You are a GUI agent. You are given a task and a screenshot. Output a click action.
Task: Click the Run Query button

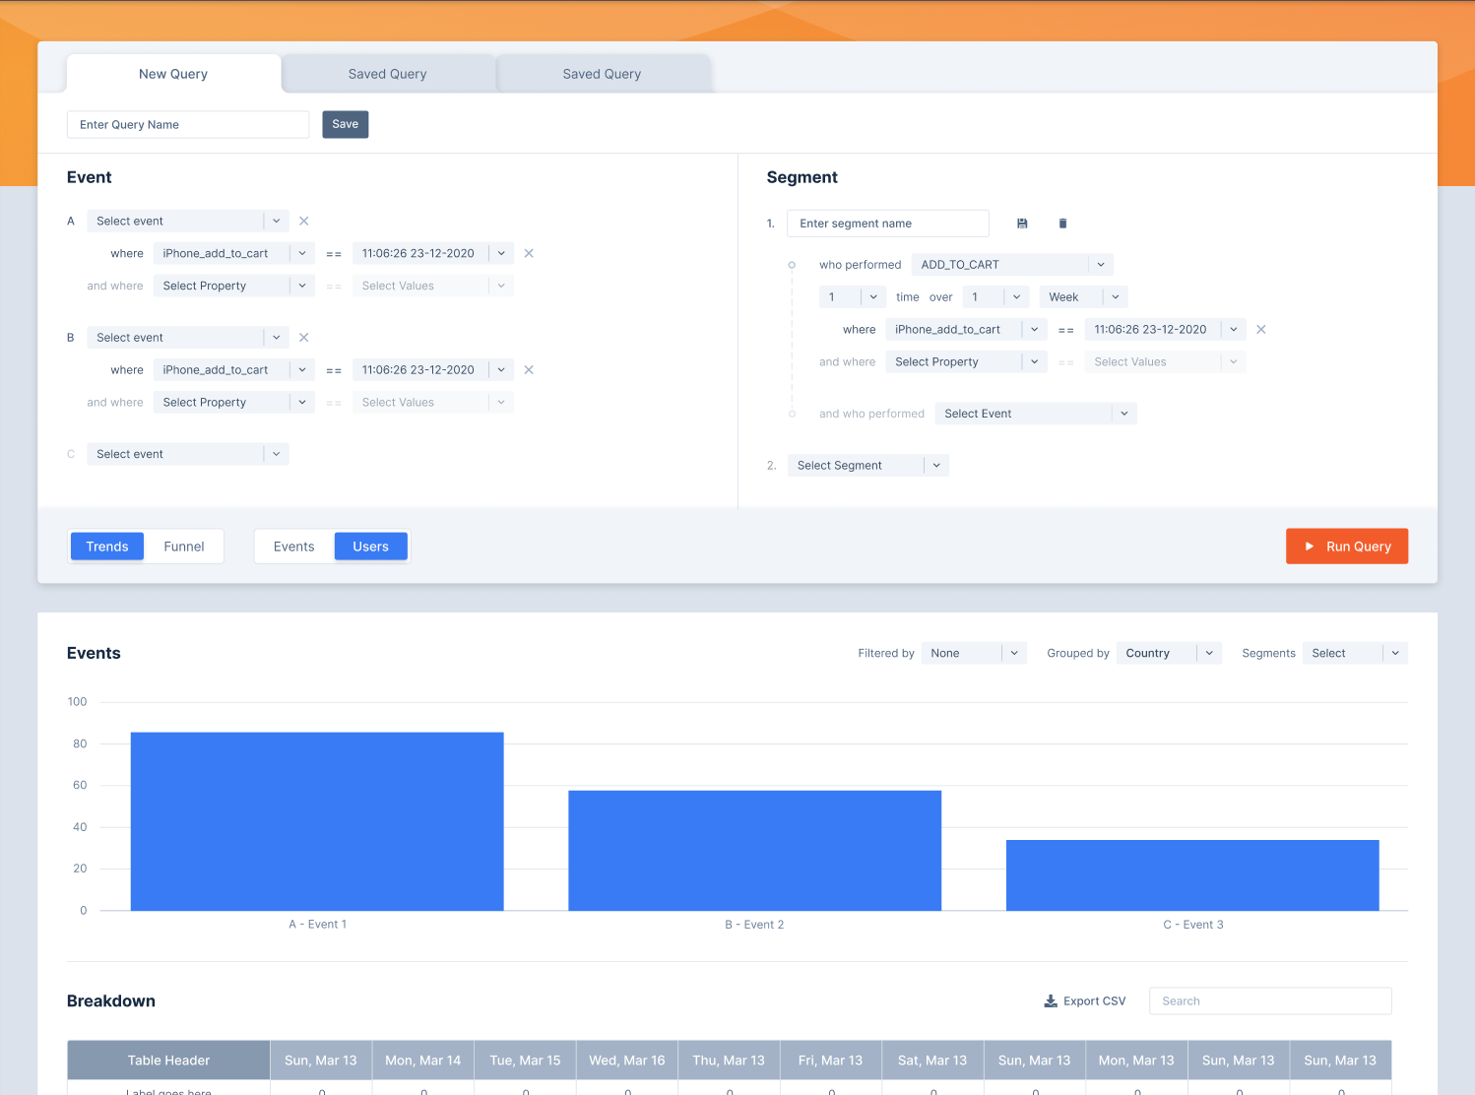tap(1347, 547)
